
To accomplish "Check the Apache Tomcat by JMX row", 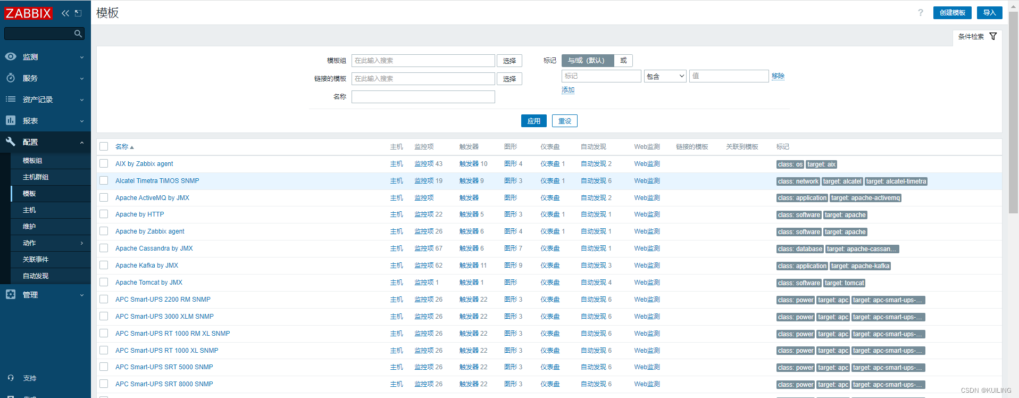I will point(104,282).
